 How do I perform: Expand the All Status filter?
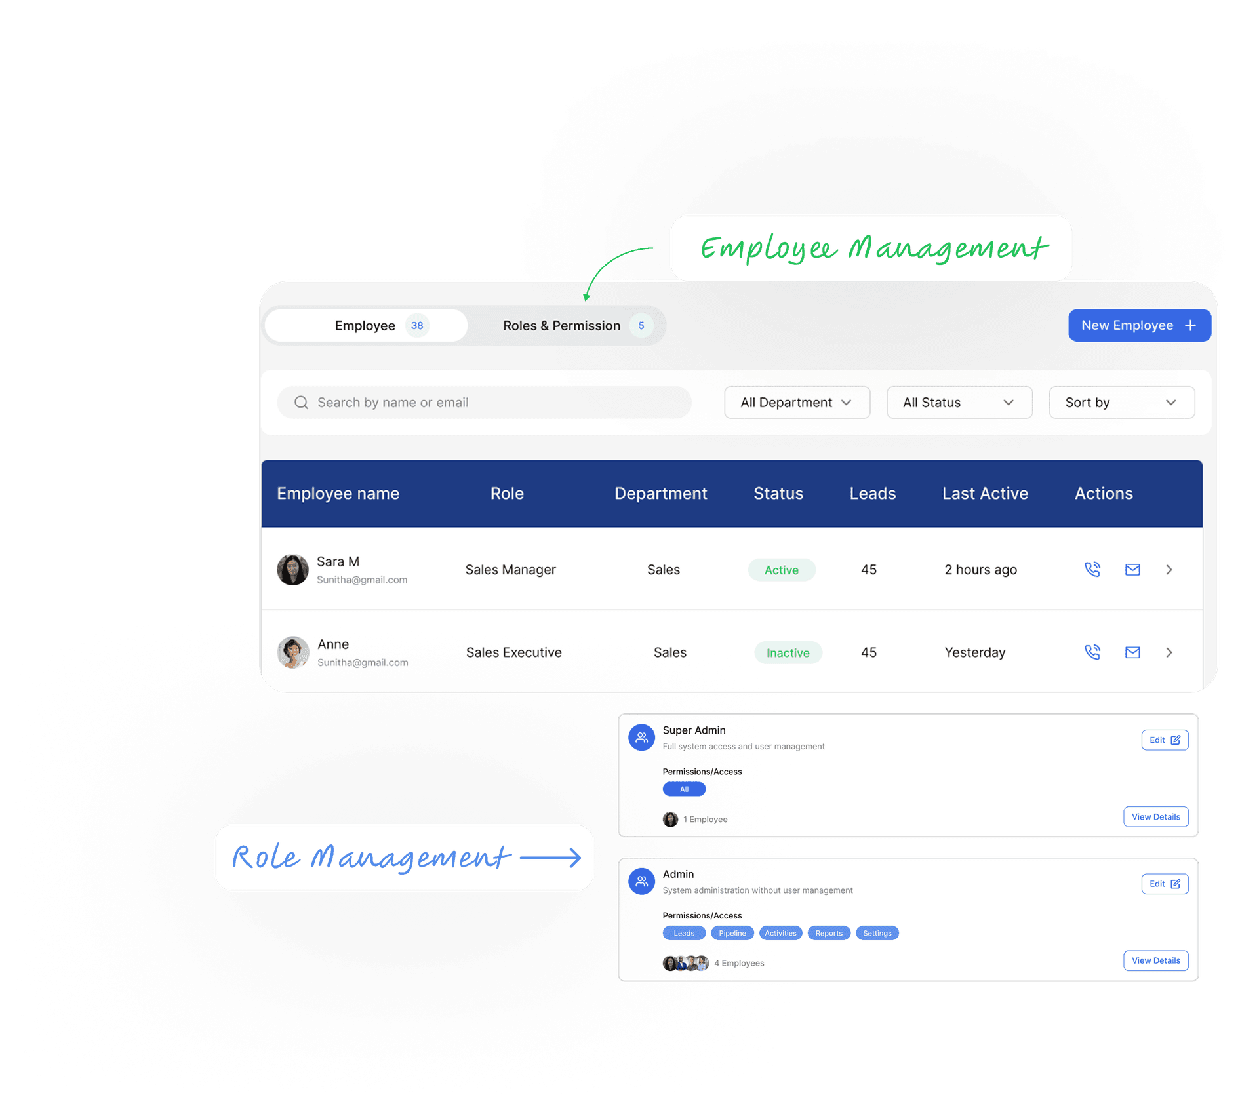(x=959, y=402)
